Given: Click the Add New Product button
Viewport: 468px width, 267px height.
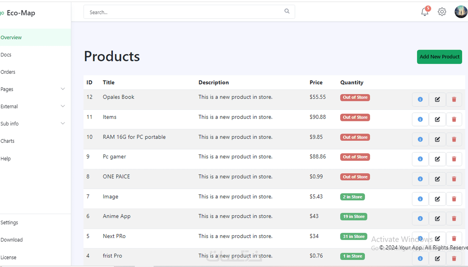Looking at the screenshot, I should pos(439,57).
